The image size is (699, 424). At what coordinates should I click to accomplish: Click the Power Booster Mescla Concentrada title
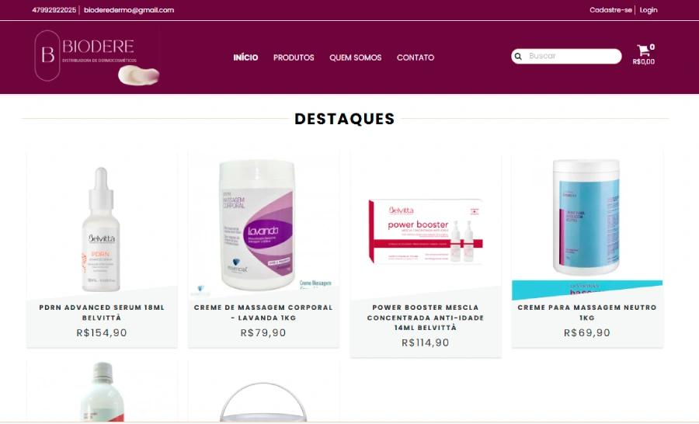click(426, 318)
